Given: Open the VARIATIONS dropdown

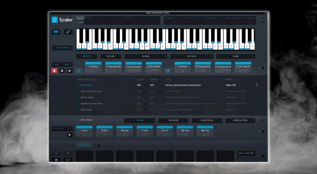Looking at the screenshot, I should pyautogui.click(x=207, y=120).
